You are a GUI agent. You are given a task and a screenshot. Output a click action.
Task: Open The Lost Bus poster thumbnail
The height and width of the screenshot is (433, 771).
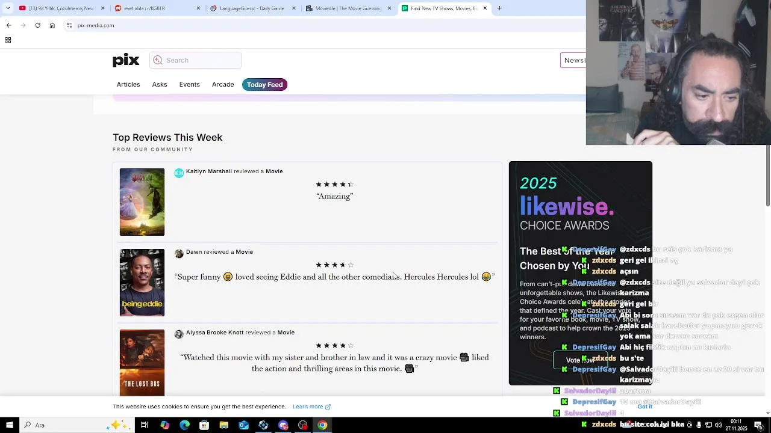coord(142,363)
